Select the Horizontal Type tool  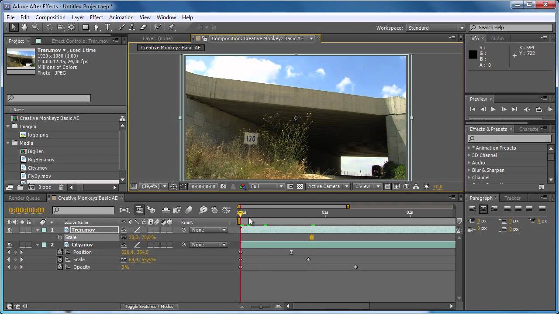click(x=107, y=27)
